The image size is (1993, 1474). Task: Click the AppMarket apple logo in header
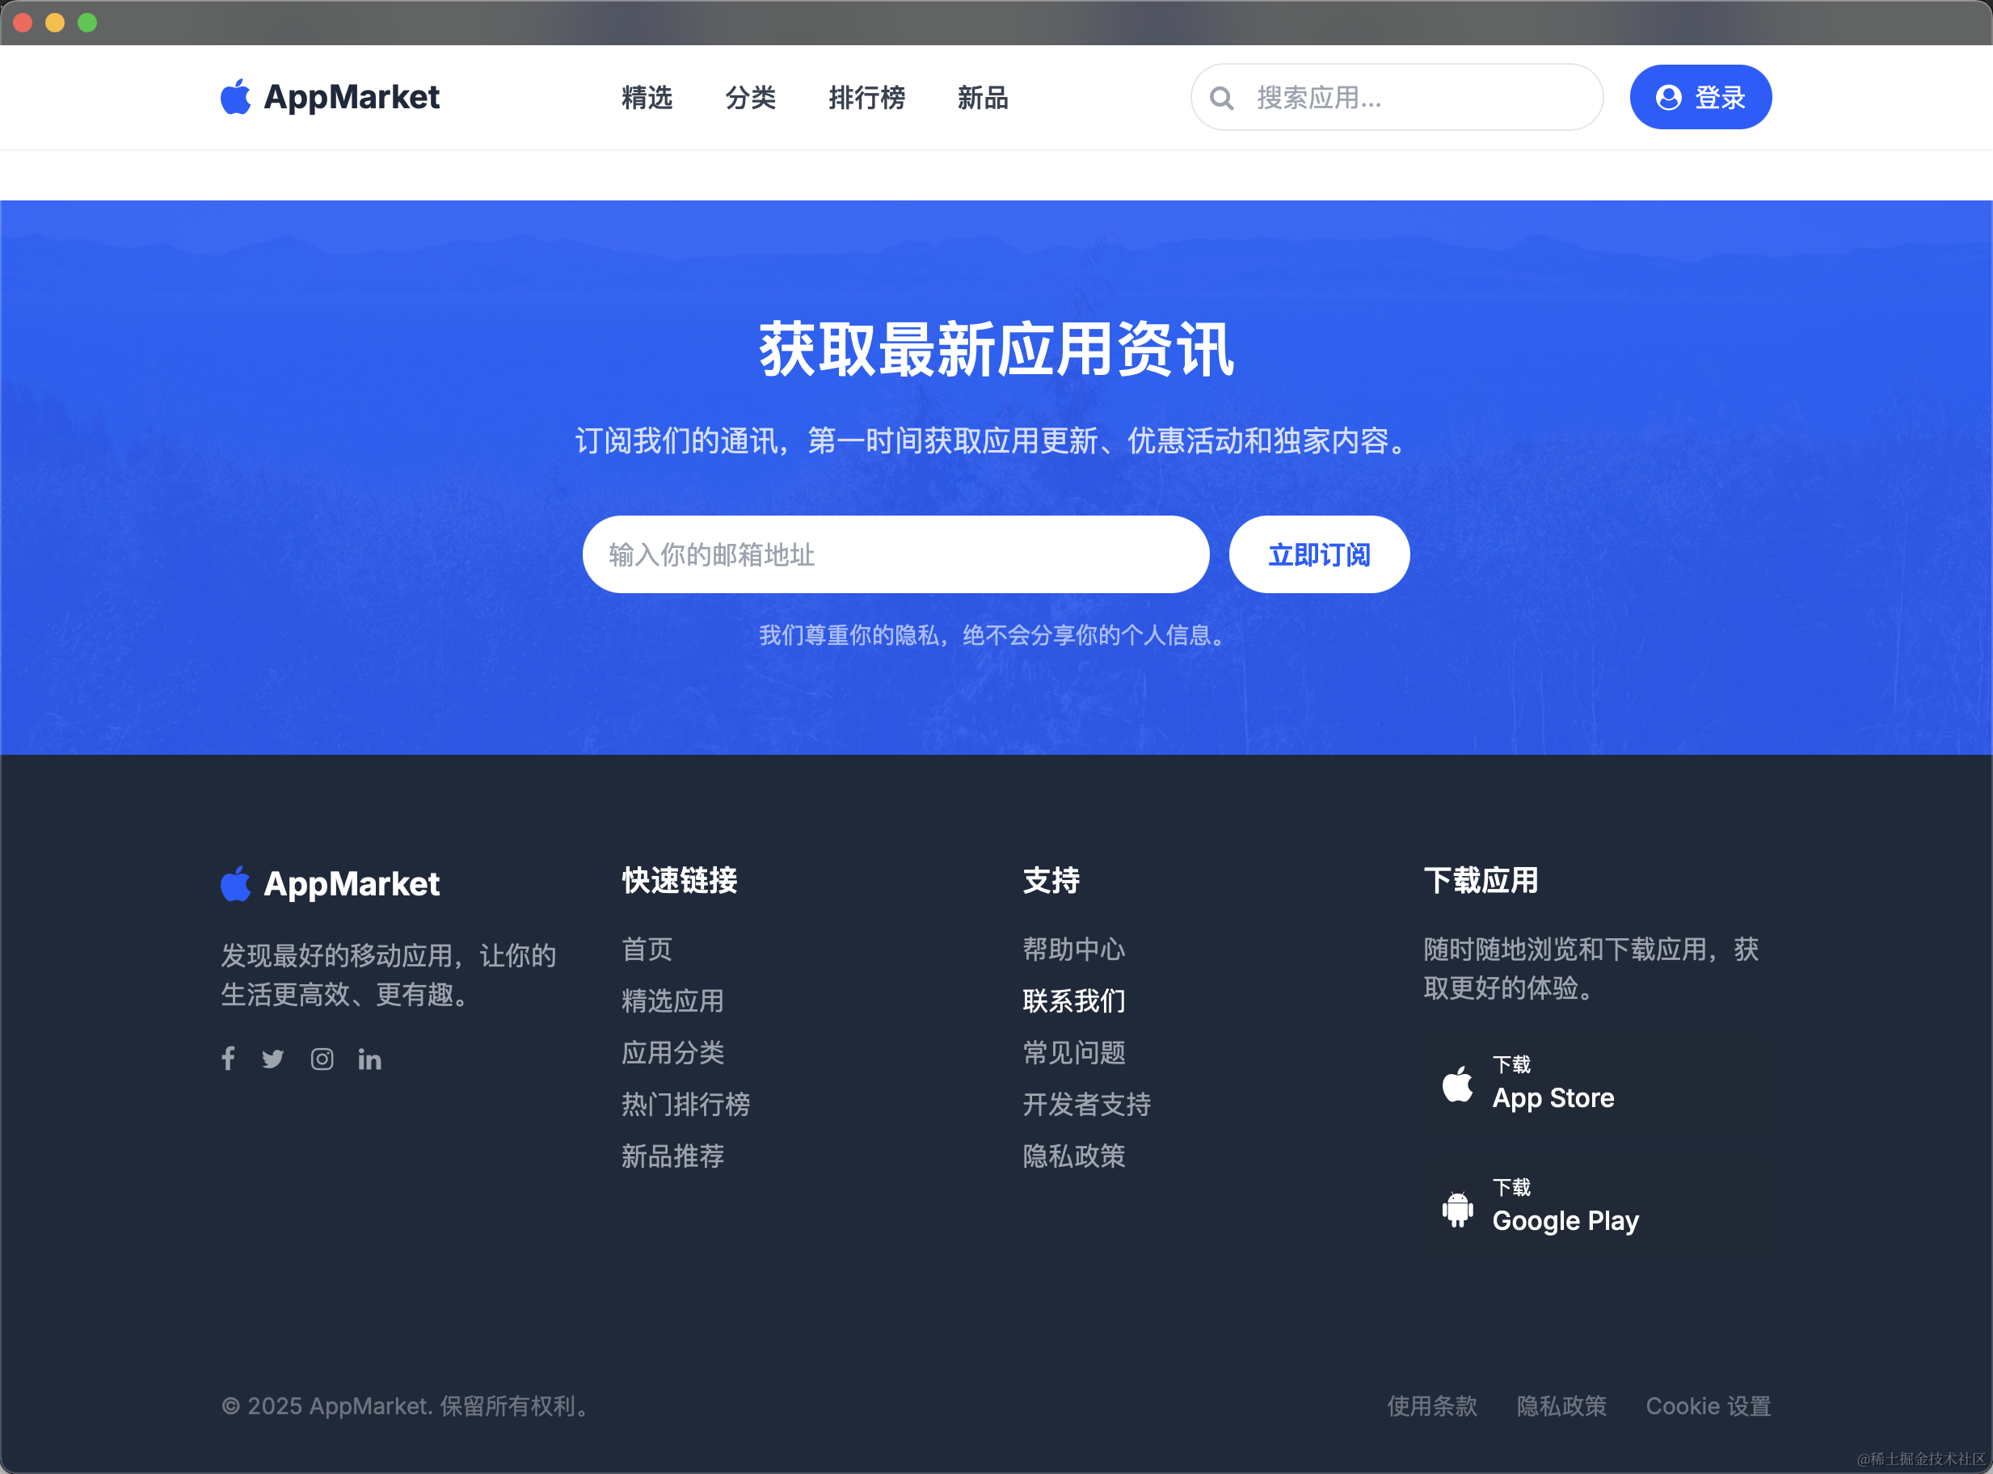[x=235, y=96]
